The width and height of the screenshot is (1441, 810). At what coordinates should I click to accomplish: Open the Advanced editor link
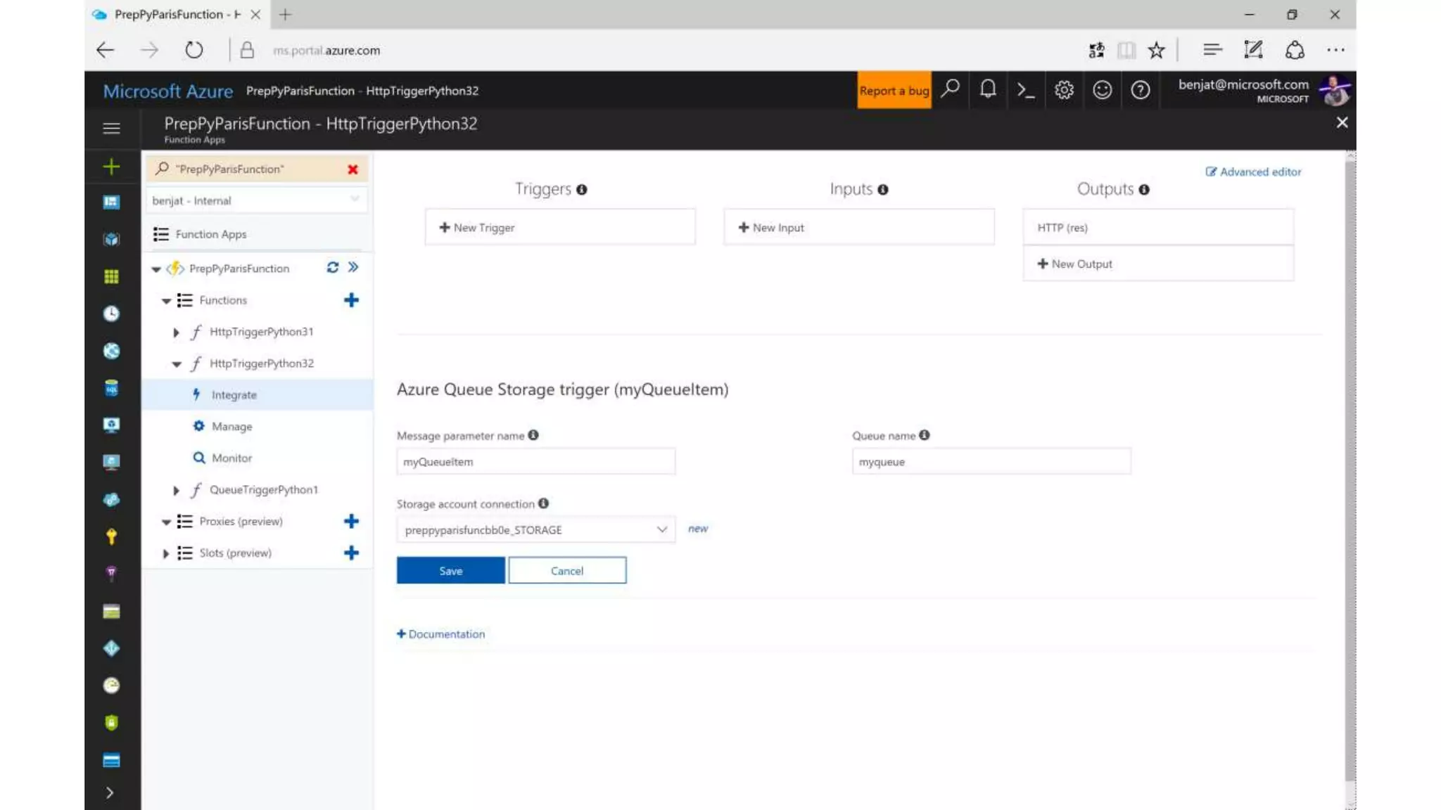[1253, 172]
